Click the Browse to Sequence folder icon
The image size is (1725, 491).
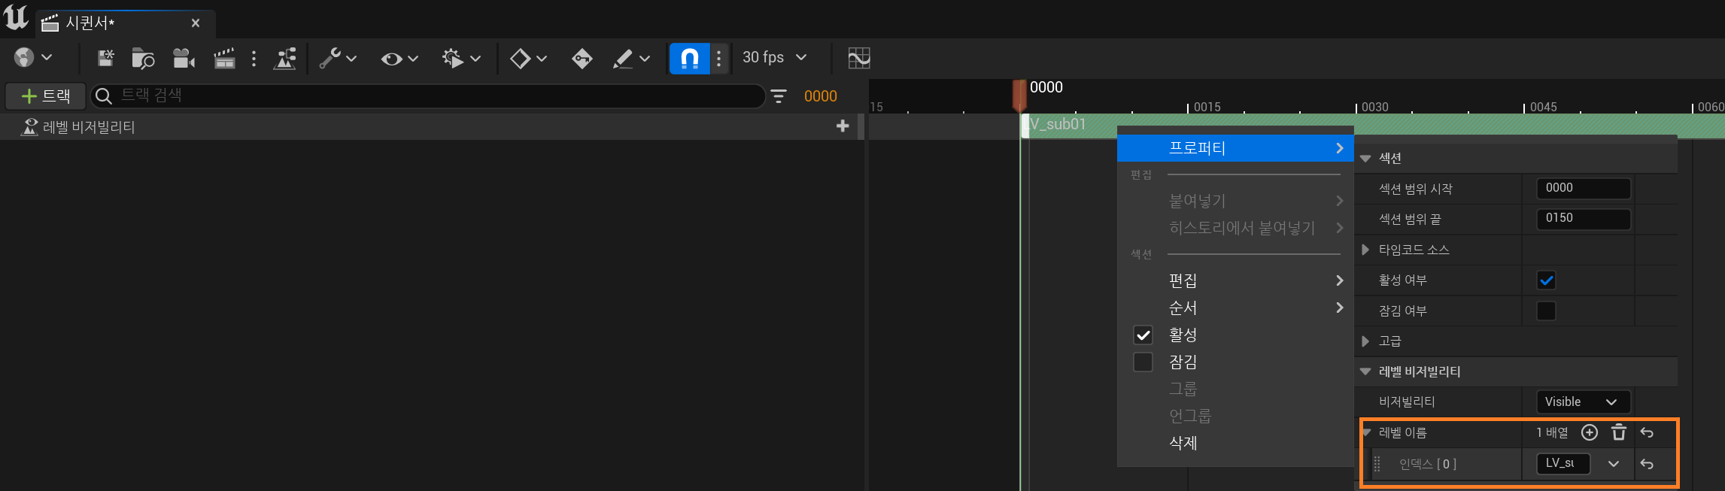point(142,58)
